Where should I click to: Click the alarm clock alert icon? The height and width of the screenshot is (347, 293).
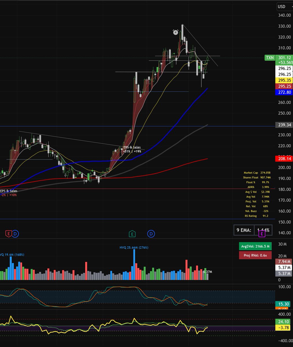pos(176,32)
